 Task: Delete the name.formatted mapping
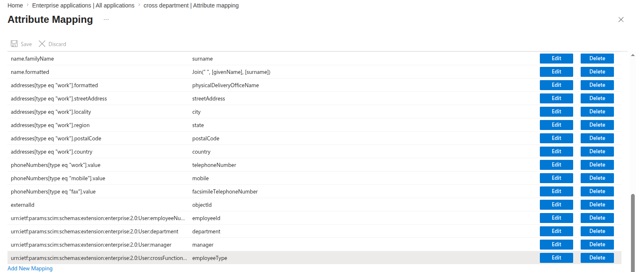pyautogui.click(x=597, y=72)
